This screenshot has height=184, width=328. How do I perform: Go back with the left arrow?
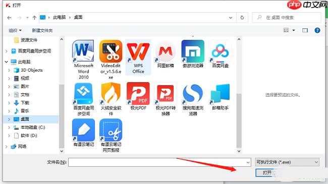(x=9, y=18)
